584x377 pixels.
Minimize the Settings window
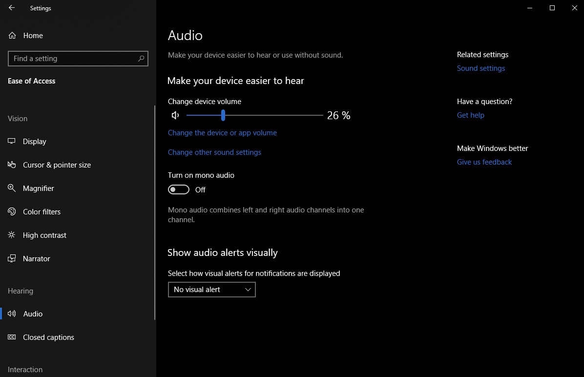pyautogui.click(x=530, y=8)
